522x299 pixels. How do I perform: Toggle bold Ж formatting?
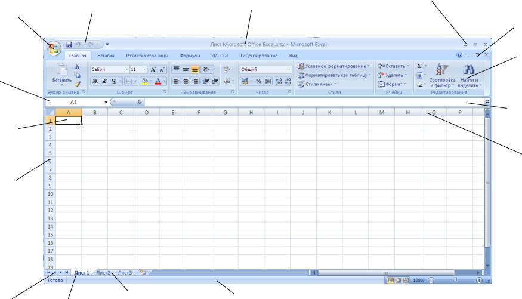(95, 81)
